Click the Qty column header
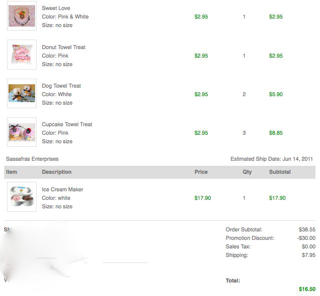This screenshot has height=296, width=320. pos(247,172)
